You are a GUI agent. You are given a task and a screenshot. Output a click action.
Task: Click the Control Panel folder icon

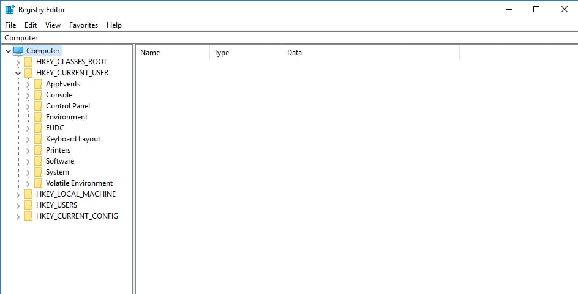(38, 106)
